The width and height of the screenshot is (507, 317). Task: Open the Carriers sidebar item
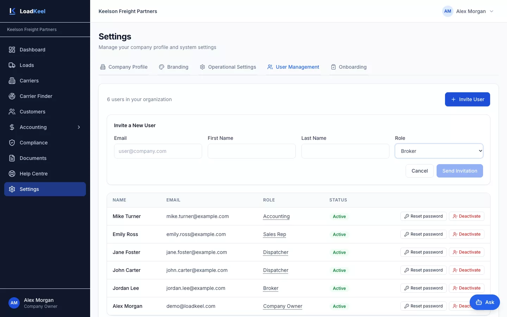45,81
